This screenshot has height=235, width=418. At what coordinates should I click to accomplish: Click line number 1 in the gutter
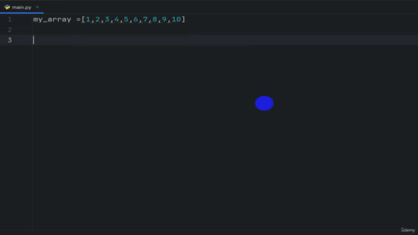[x=10, y=20]
